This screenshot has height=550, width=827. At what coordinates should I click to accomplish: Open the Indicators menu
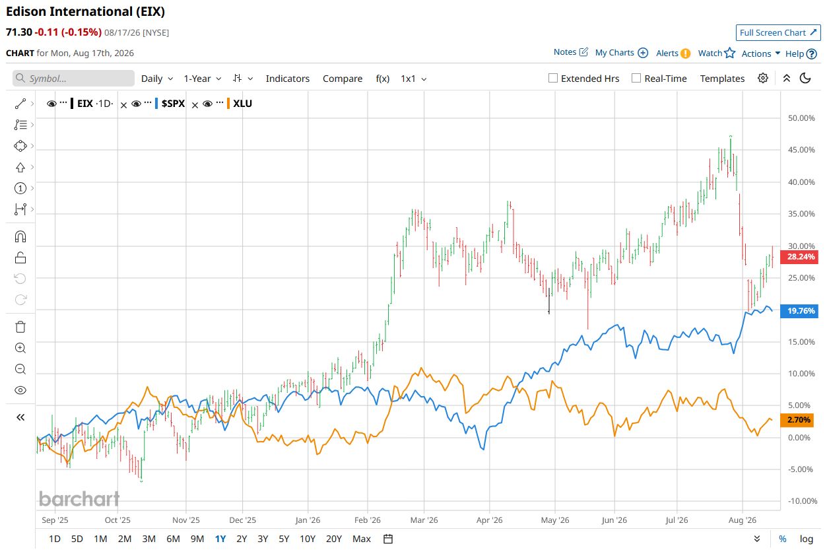288,78
